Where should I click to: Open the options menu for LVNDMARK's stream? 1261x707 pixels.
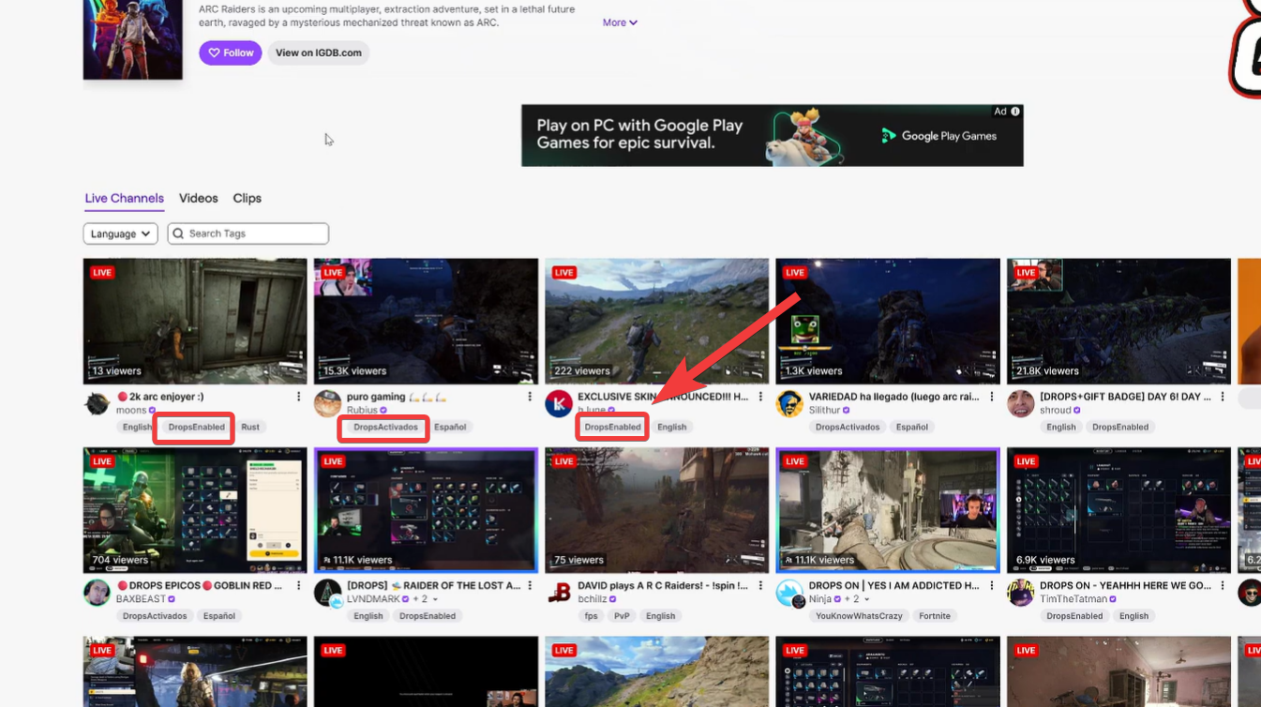point(530,586)
